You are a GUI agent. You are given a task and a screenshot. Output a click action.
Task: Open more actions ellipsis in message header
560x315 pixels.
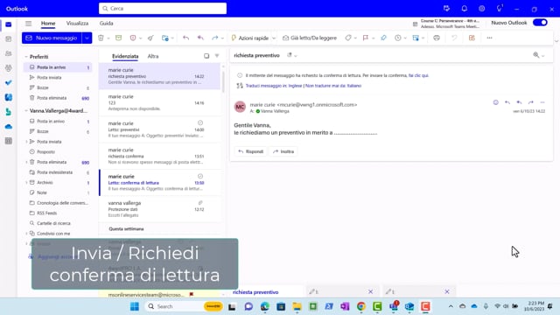(x=542, y=102)
